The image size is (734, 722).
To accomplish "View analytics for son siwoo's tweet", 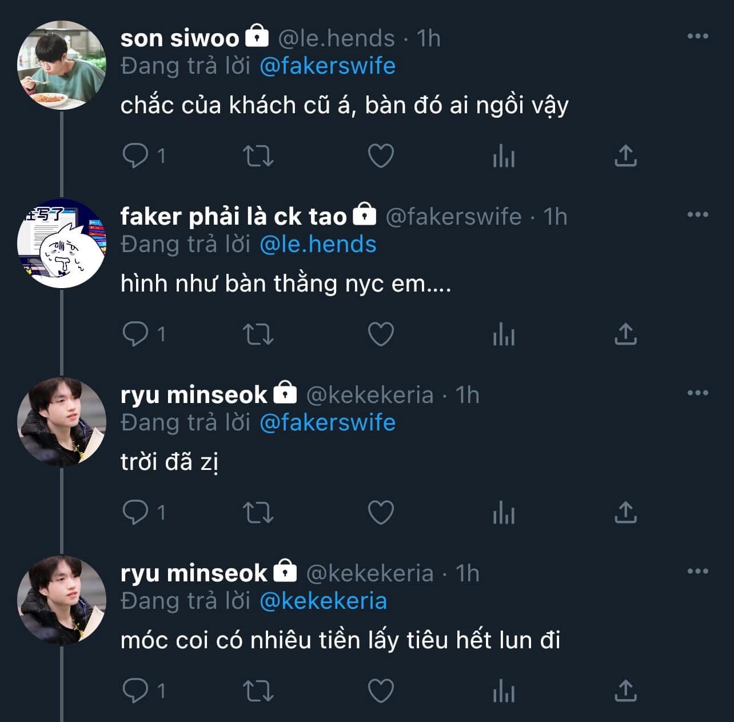I will [504, 155].
